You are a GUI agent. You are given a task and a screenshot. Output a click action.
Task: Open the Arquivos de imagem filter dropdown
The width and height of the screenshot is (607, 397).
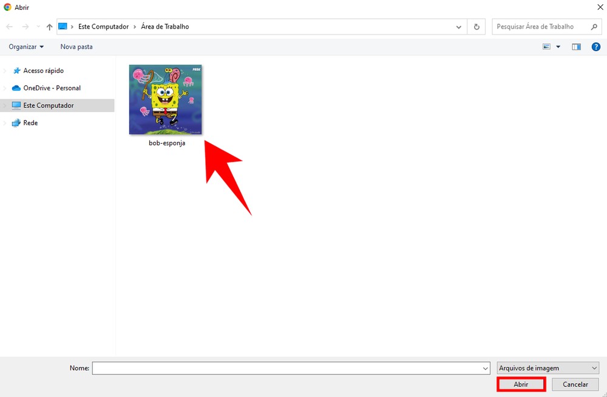click(548, 369)
